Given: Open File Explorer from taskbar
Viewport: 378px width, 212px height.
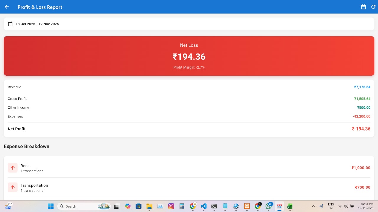Looking at the screenshot, I should 149,206.
